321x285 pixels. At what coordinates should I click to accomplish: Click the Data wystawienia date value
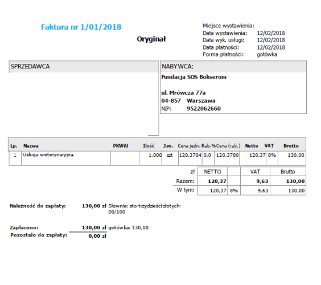tap(271, 33)
